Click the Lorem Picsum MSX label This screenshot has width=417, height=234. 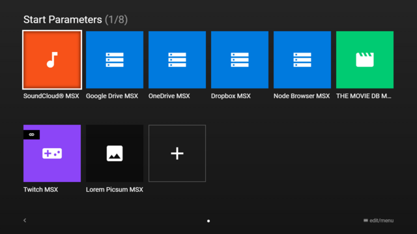[x=115, y=189]
